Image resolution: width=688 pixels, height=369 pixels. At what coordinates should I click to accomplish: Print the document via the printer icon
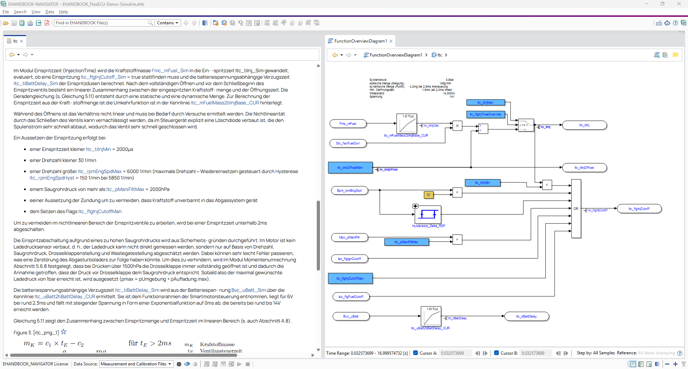30,23
